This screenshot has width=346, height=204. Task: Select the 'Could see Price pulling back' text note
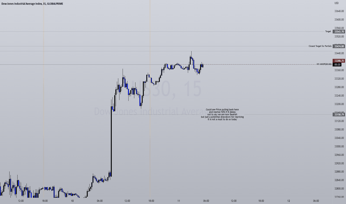coord(222,115)
